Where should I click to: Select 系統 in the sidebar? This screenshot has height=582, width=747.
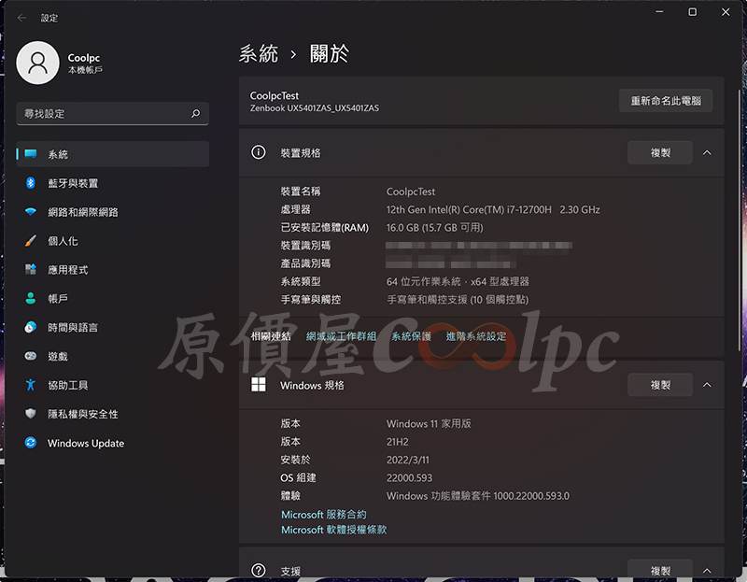coord(112,154)
